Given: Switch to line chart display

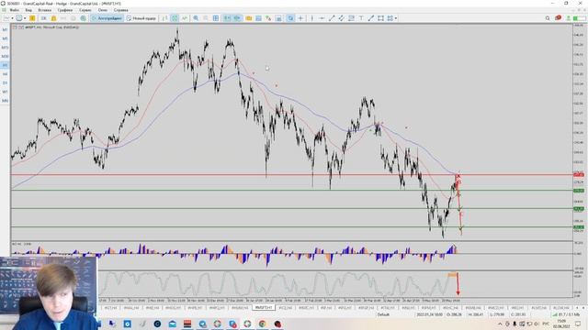Looking at the screenshot, I should (x=184, y=18).
